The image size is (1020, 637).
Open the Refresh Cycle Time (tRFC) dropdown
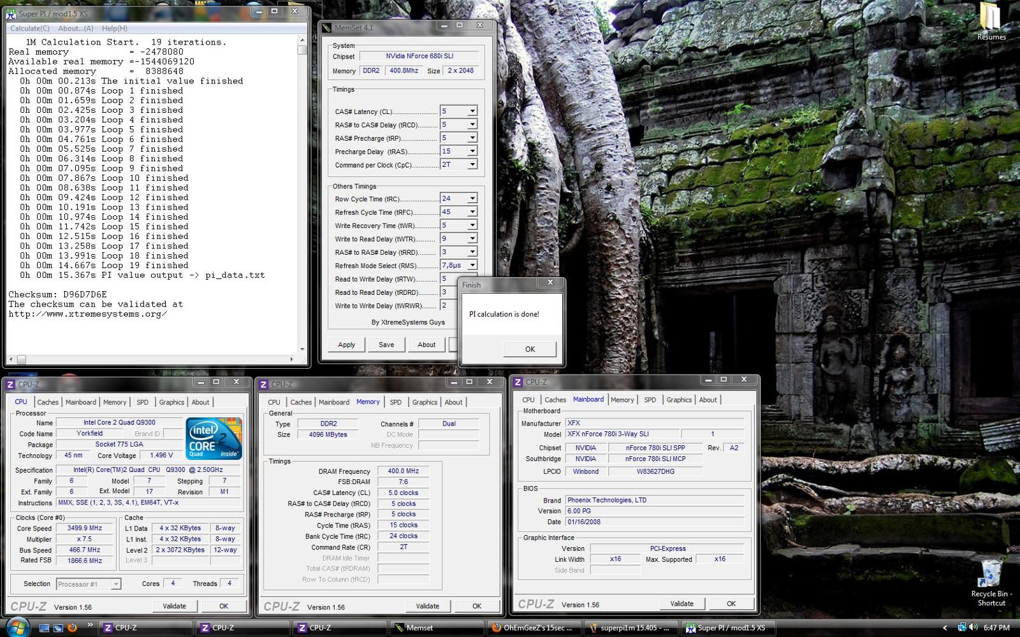(x=472, y=211)
